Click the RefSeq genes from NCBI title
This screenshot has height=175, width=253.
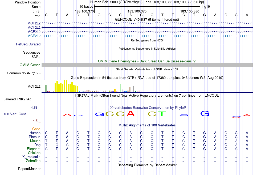(147, 40)
